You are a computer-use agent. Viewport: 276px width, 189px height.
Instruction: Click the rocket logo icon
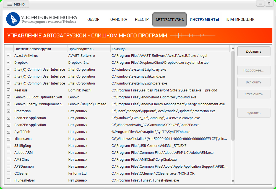pyautogui.click(x=13, y=19)
